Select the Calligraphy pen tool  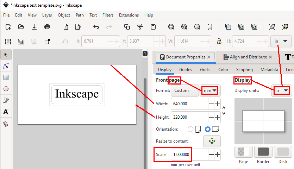[x=6, y=100]
